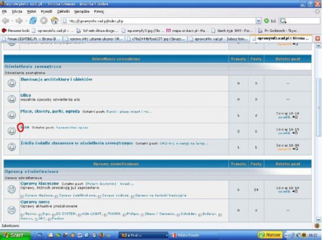
Task: Click forum icon beside Oprawy nowe
Action: [x=12, y=210]
